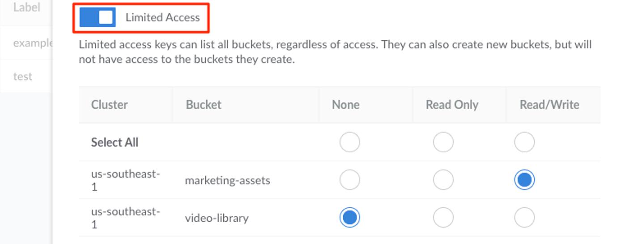Select Read/Write for all buckets
Image resolution: width=621 pixels, height=244 pixels.
524,143
